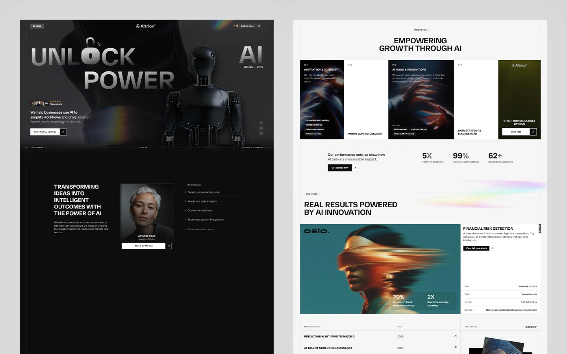Click View full case study for Financial Risk Detection

(477, 248)
